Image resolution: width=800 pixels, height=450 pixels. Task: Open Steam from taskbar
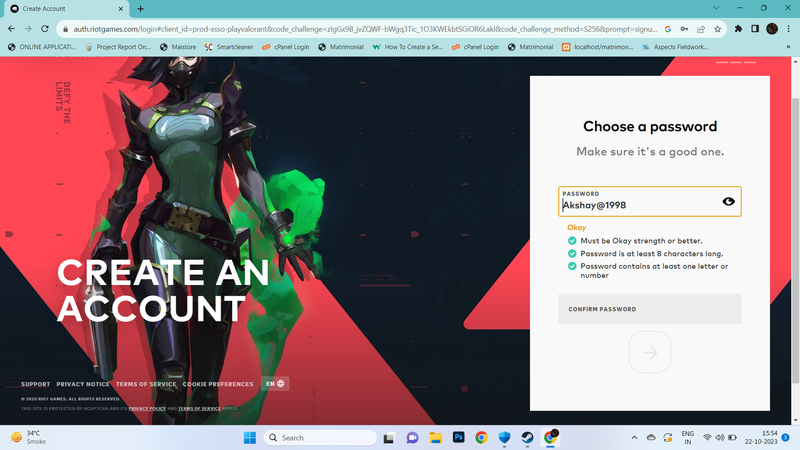527,438
